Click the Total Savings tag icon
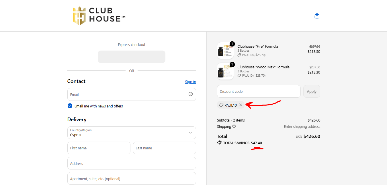The width and height of the screenshot is (387, 185). 219,143
